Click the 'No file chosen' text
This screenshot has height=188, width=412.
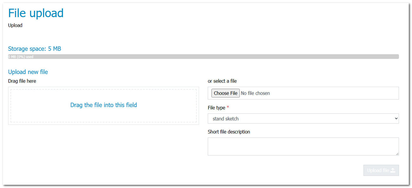pos(255,93)
